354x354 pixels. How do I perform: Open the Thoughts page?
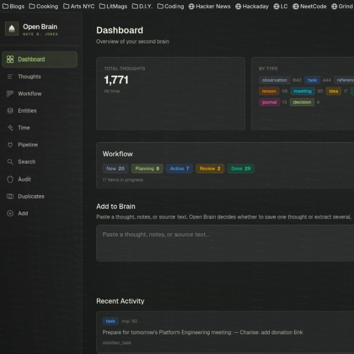(40, 77)
